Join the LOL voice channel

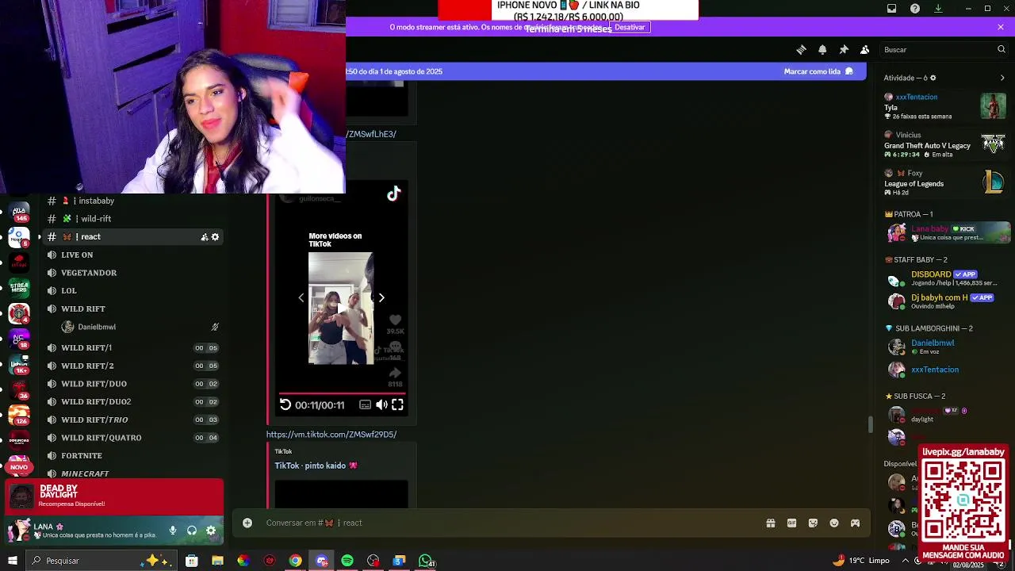tap(132, 291)
